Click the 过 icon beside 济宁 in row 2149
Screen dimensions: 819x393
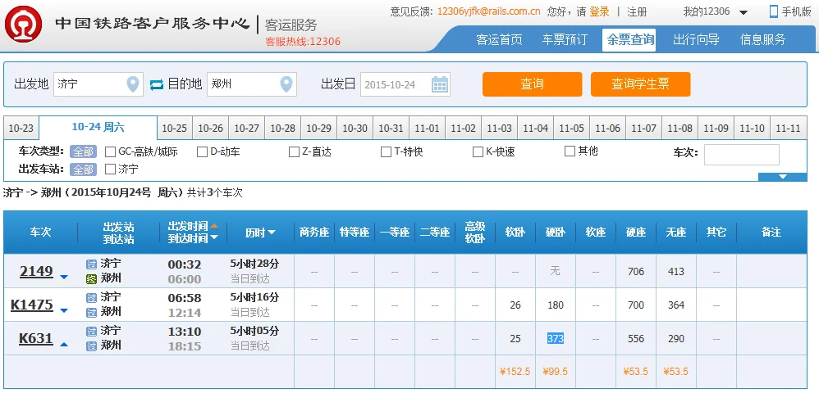click(x=91, y=264)
